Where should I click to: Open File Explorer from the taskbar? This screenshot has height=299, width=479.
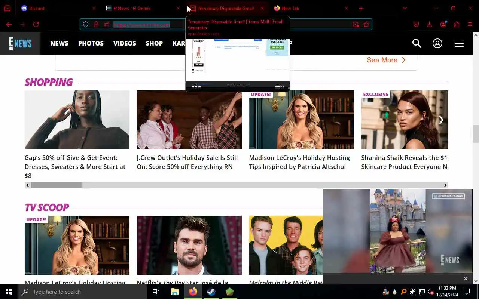(x=175, y=292)
